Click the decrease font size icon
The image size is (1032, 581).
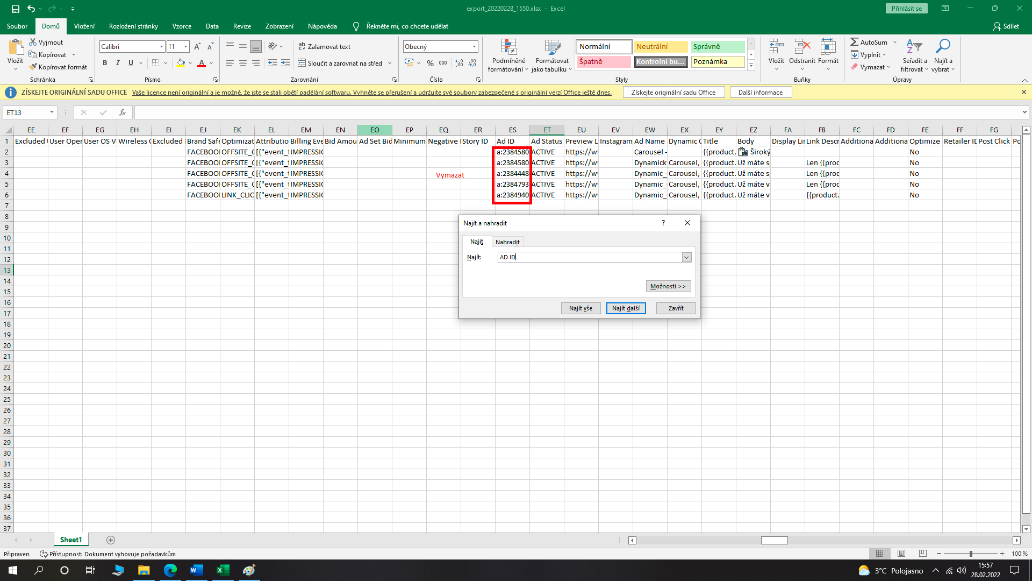210,47
